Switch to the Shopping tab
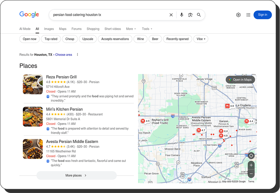Image resolution: width=280 pixels, height=193 pixels. click(x=93, y=29)
